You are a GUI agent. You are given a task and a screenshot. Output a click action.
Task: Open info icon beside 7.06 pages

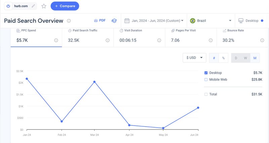[211, 40]
